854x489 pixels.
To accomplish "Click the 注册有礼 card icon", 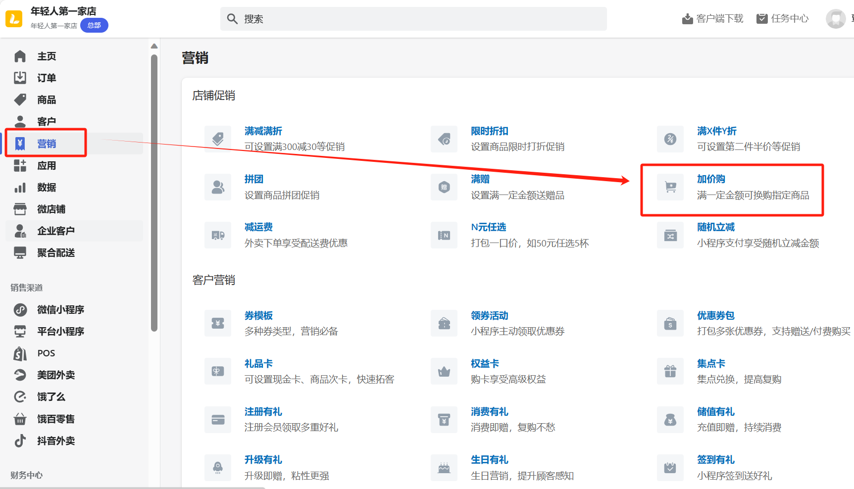I will 218,420.
